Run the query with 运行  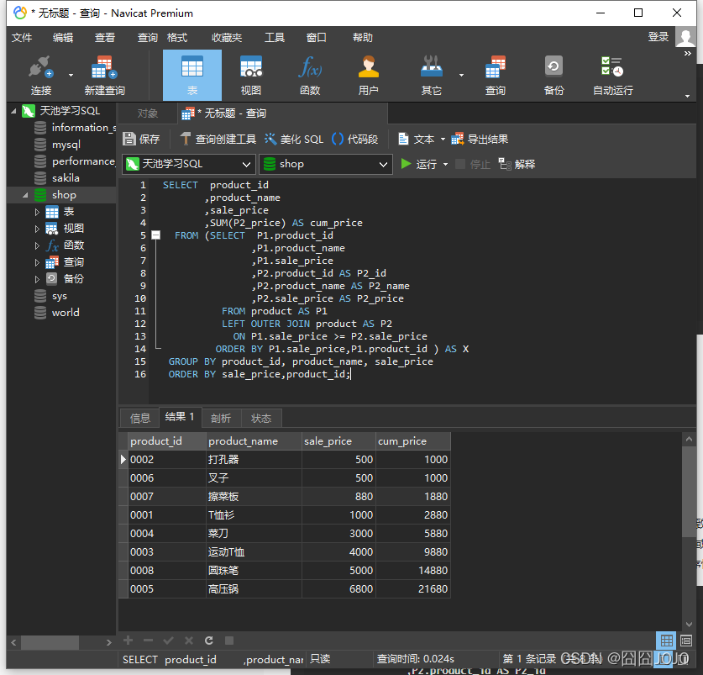pos(419,164)
